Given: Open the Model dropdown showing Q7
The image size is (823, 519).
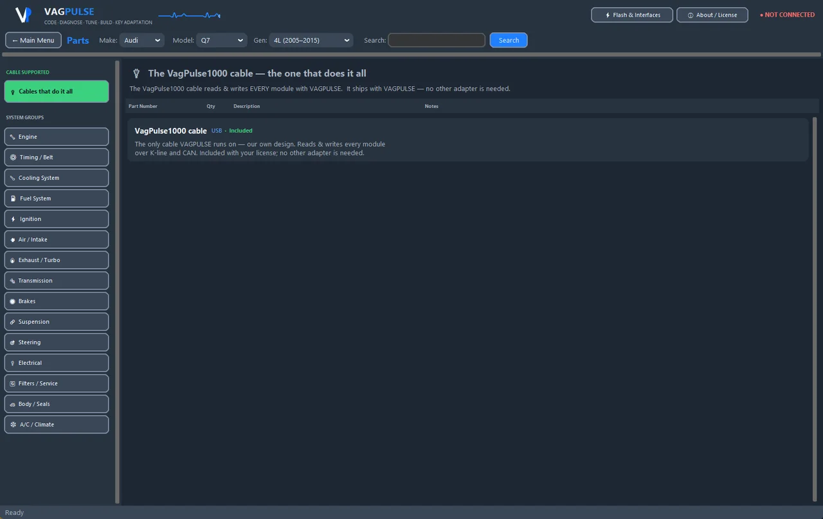Looking at the screenshot, I should pos(222,40).
